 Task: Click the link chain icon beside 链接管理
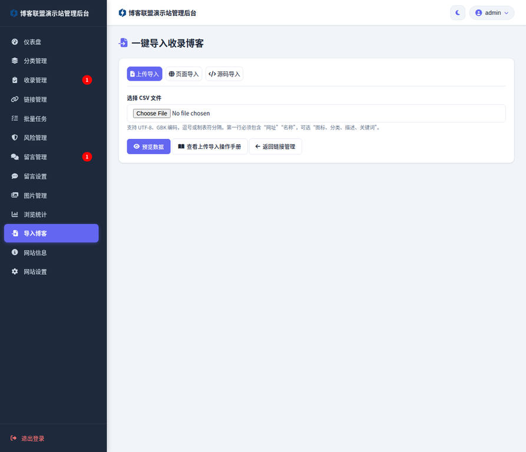(x=15, y=99)
